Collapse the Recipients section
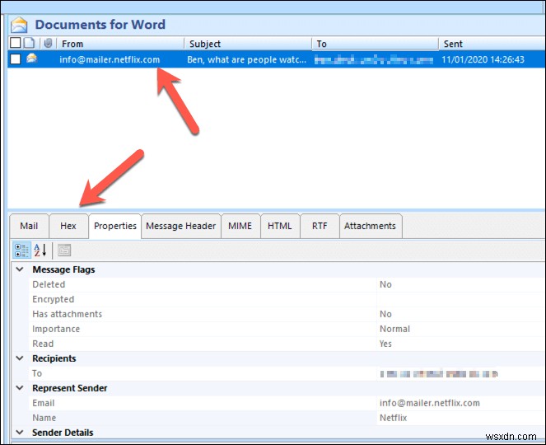546x445 pixels. click(x=18, y=358)
